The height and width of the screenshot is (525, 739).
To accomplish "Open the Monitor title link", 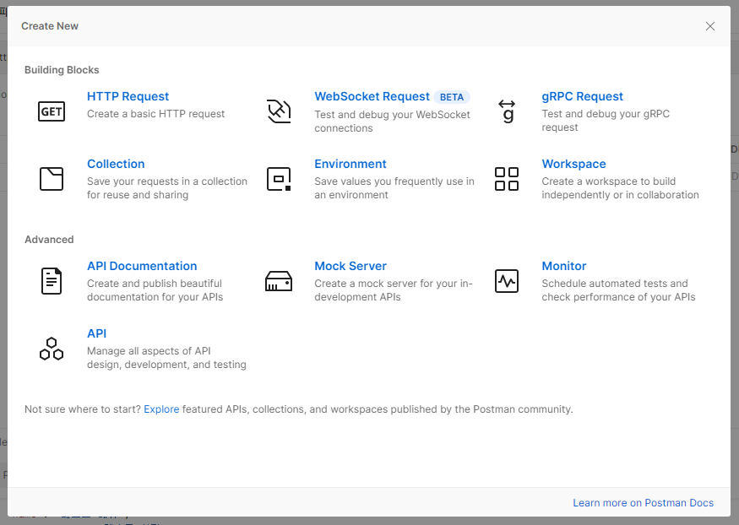I will [563, 266].
